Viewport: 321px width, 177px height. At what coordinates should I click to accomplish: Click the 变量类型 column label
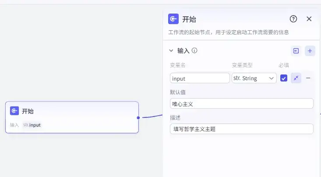[x=242, y=65]
